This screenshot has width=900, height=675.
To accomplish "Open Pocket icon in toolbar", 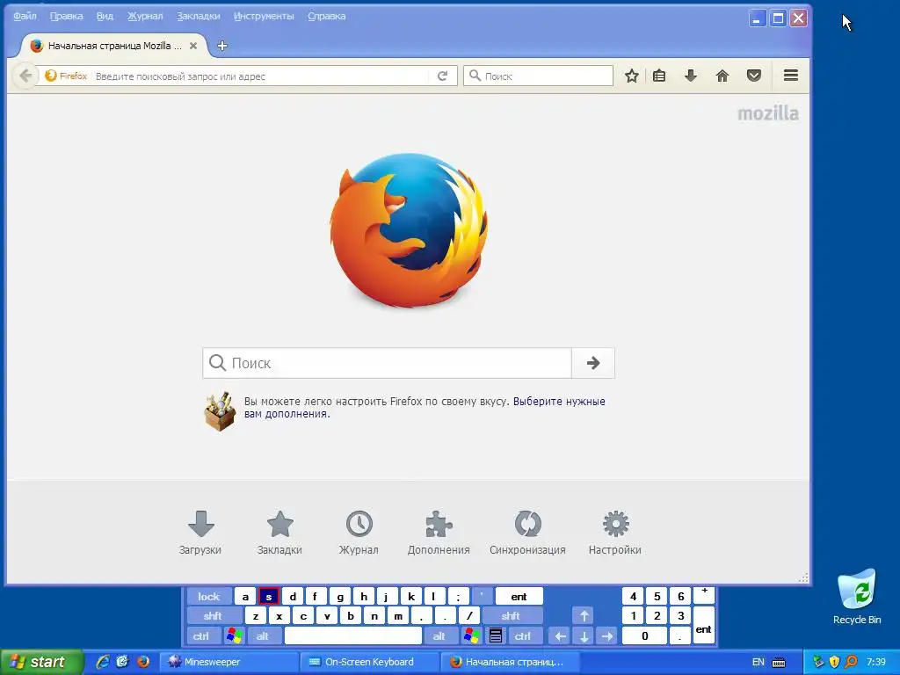I will (x=754, y=76).
